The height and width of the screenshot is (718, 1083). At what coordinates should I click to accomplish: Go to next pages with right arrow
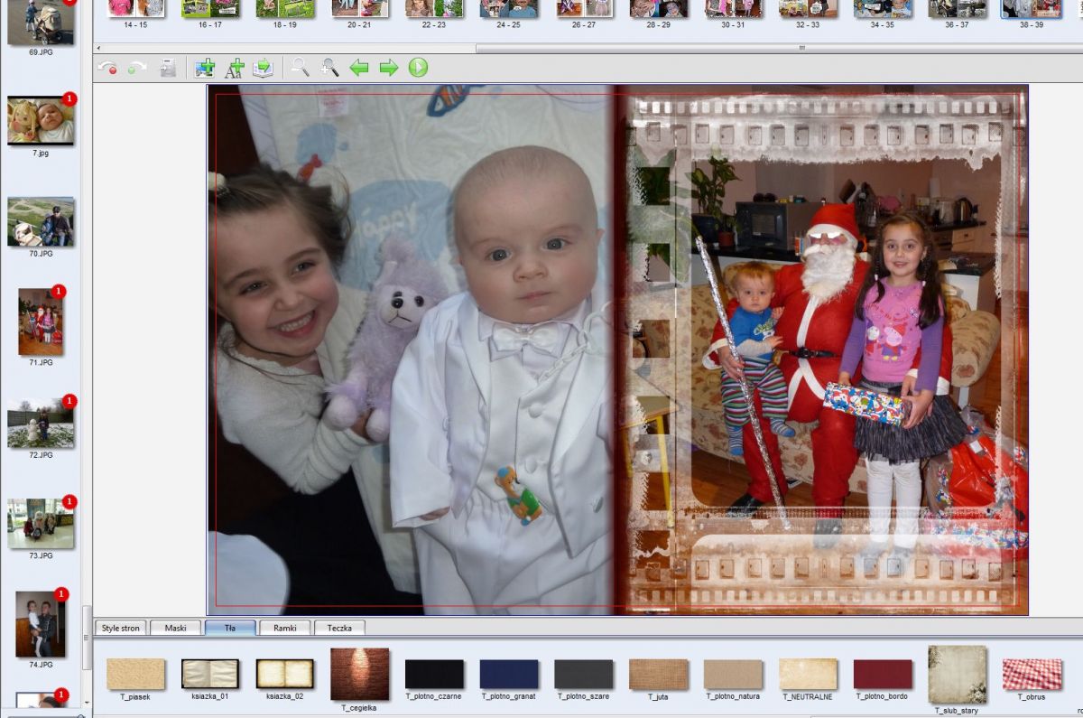(x=389, y=68)
